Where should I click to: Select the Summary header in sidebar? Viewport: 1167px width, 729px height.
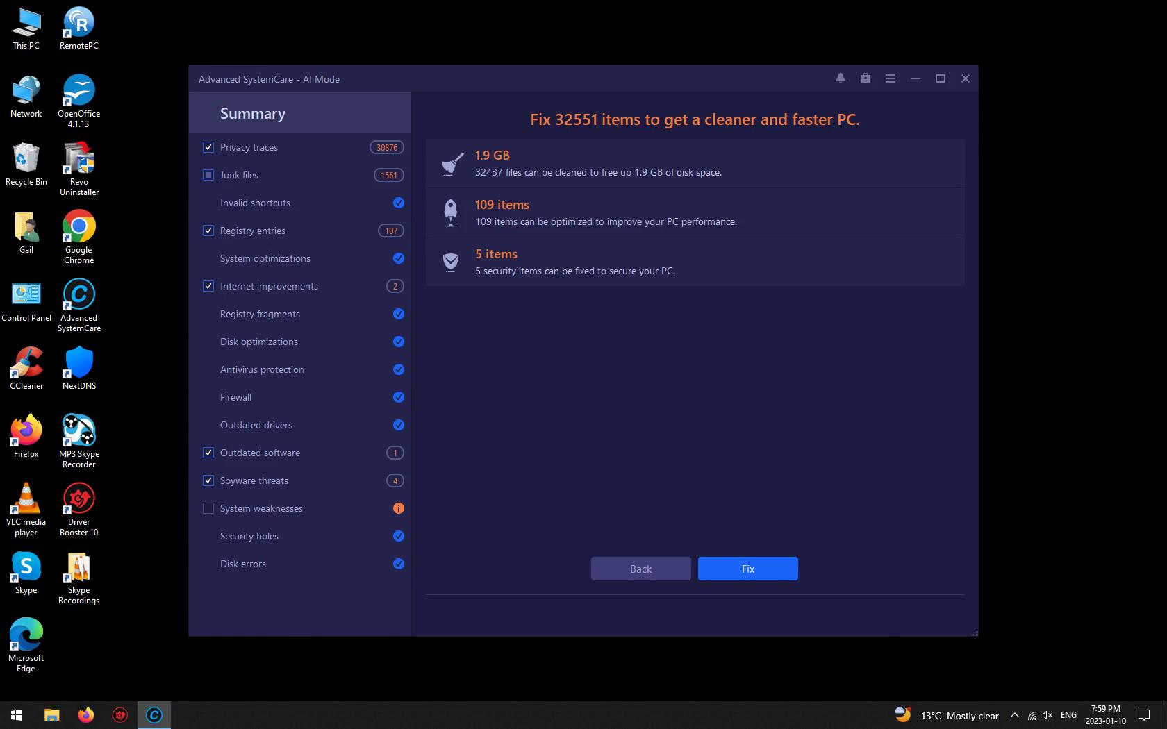click(300, 113)
